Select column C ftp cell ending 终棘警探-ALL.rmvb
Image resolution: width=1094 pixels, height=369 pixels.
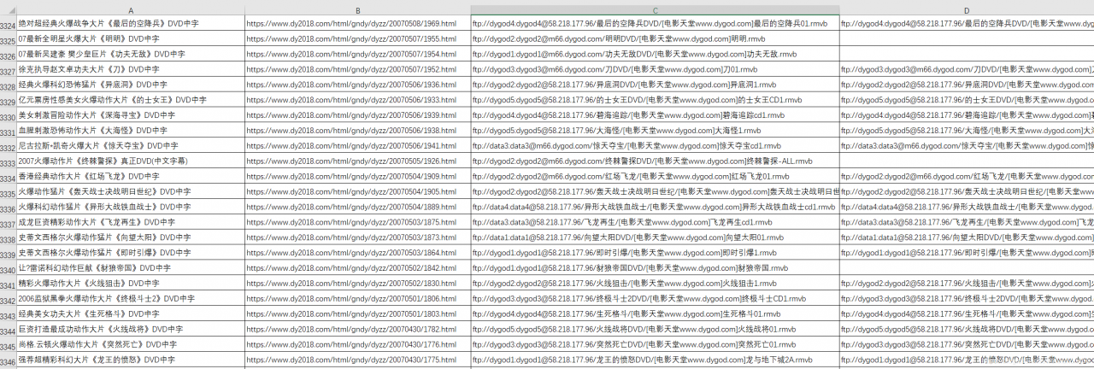pos(655,161)
